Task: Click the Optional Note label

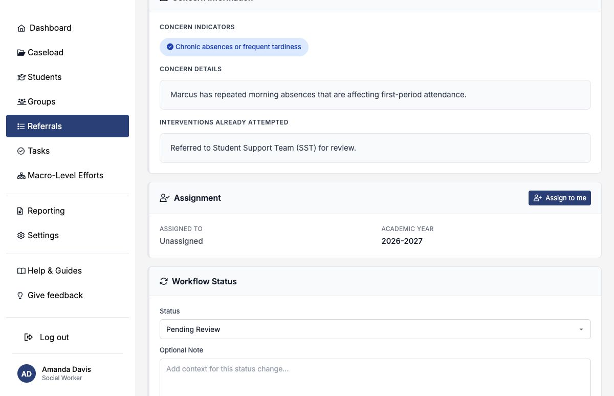Action: pos(182,350)
